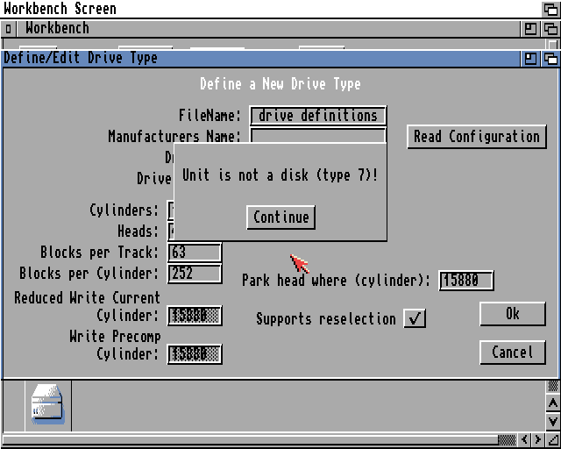
Task: Toggle the Supports reselection checkbox
Action: pos(415,318)
